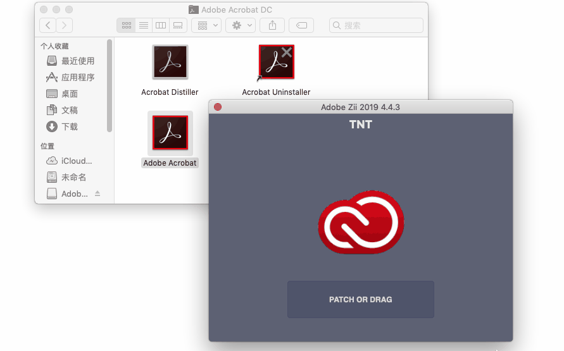Click the PATCH OR DRAG button

tap(360, 299)
